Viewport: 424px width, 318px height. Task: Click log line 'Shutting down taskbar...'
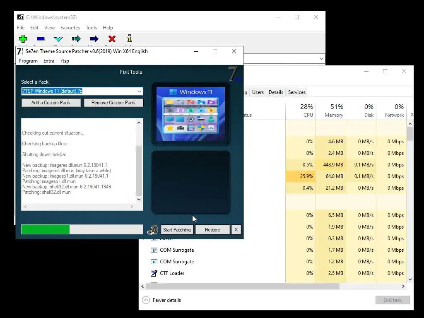point(46,155)
